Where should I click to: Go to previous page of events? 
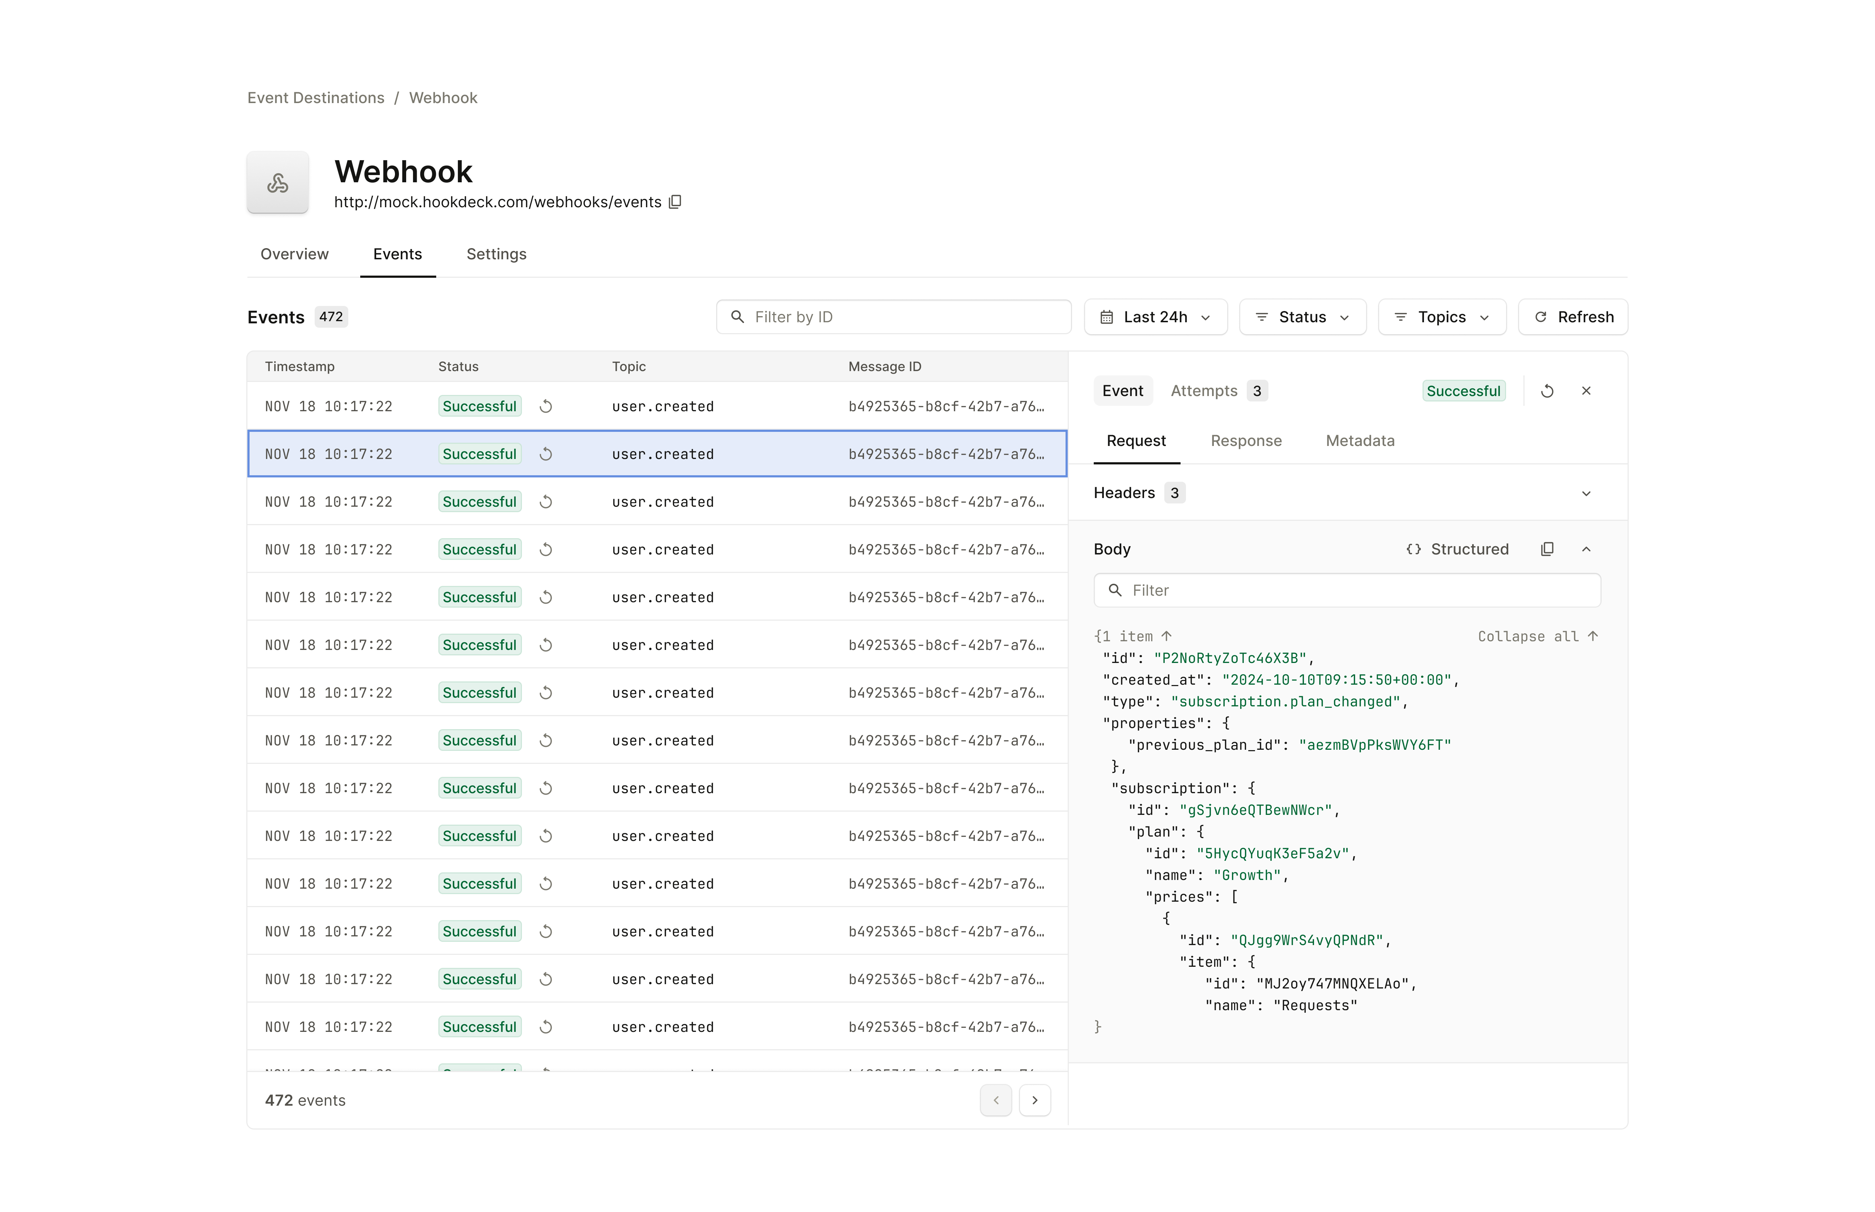[995, 1100]
